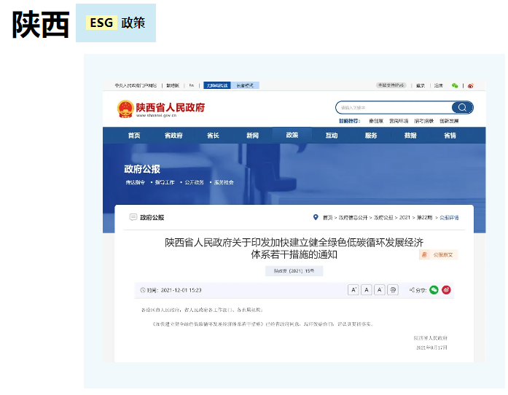Click the 招考招录 recommended keyword
Screen dimensions: 508x395
(x=423, y=121)
